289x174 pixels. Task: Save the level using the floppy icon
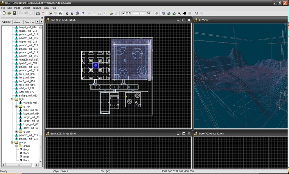click(x=14, y=13)
